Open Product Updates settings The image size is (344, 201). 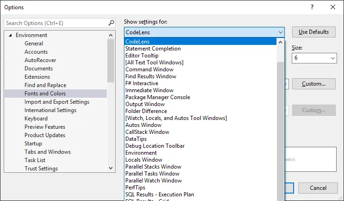coord(45,135)
